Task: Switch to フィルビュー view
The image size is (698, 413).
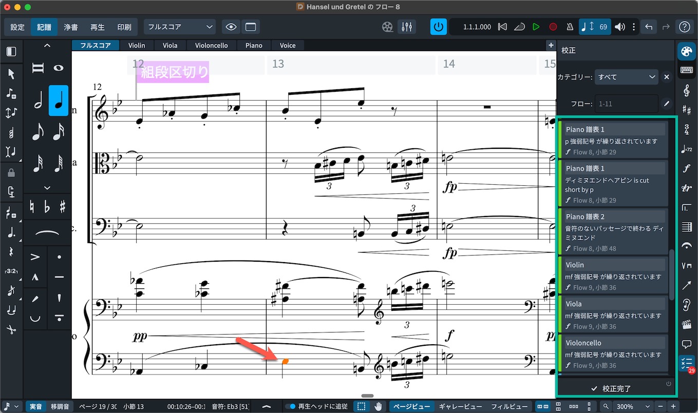Action: coord(509,406)
